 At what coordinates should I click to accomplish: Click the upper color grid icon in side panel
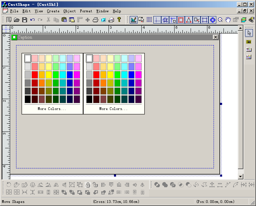[x=249, y=50]
